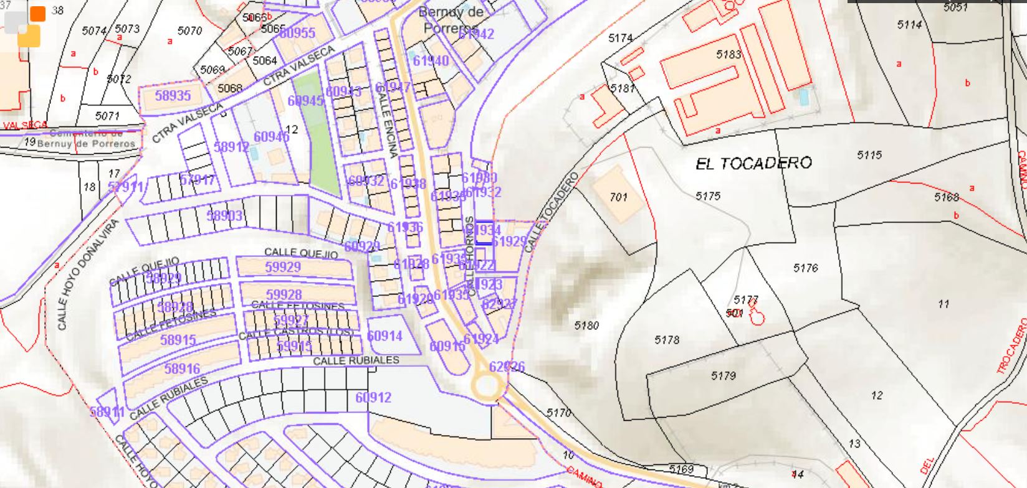The width and height of the screenshot is (1027, 488).
Task: Click the EL TOCADERO place label
Action: pos(753,164)
